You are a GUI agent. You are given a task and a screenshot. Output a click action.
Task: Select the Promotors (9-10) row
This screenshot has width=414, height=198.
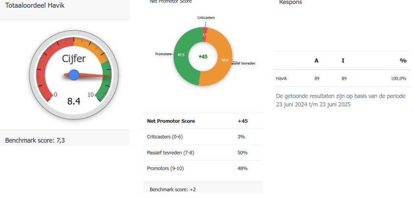202,169
